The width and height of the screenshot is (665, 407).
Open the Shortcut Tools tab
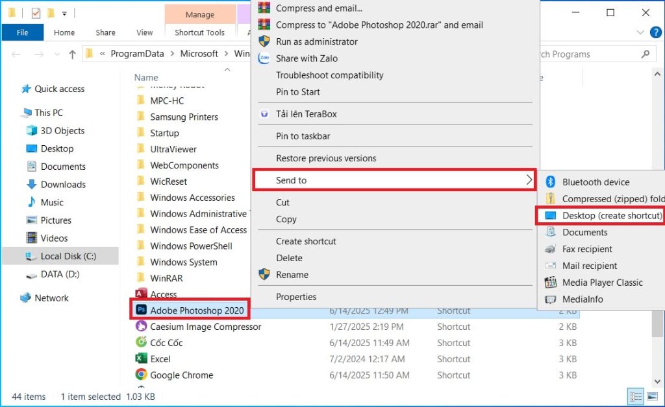point(200,32)
